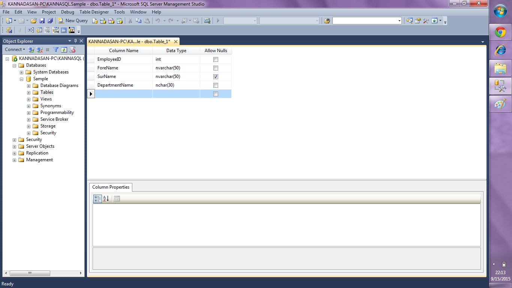512x288 pixels.
Task: Click the Manage Spatial Indexes icon
Action: [x=72, y=30]
